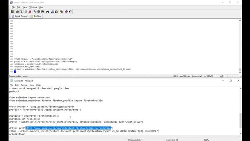
Task: Open Help menu in Notepad
Action: [38, 85]
